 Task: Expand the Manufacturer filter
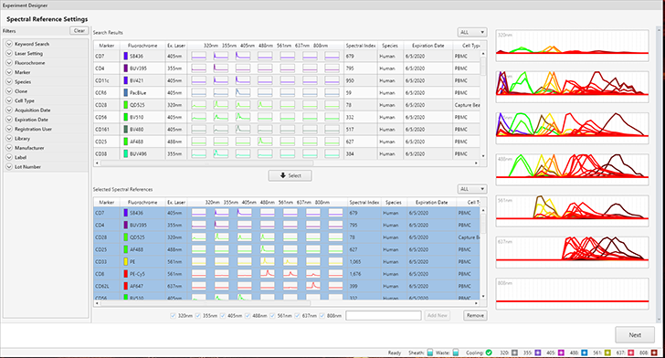tap(9, 148)
